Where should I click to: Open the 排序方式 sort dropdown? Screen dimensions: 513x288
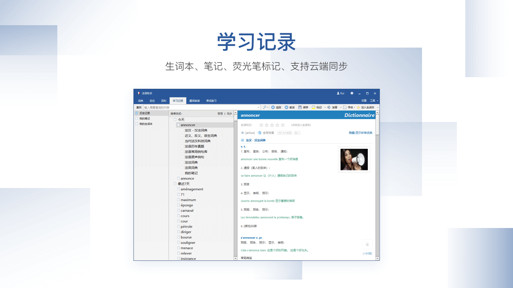pos(176,114)
